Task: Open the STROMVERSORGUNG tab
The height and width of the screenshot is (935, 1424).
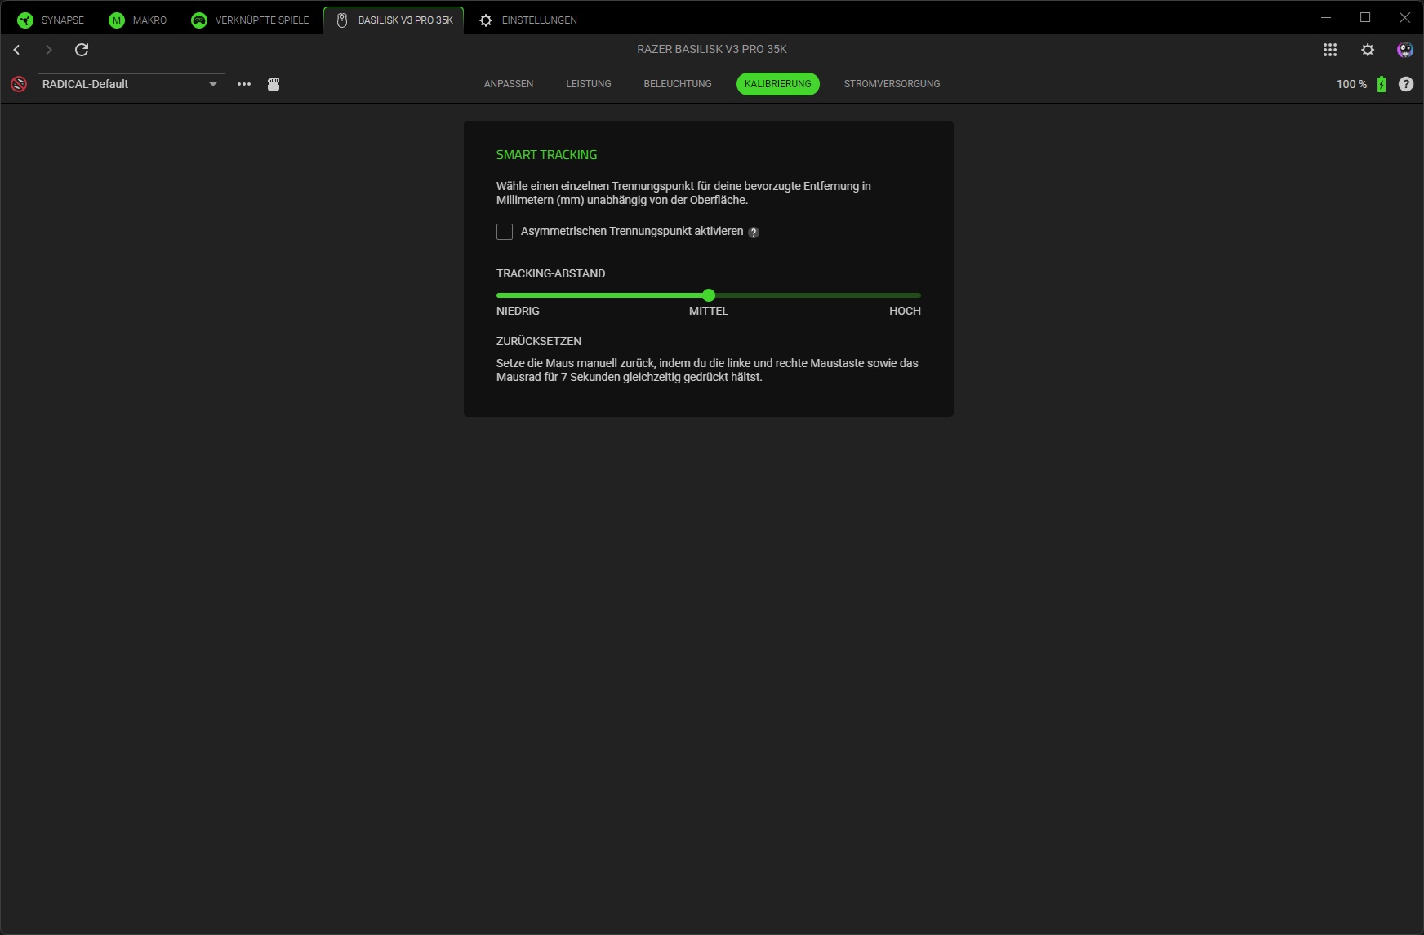Action: click(892, 84)
